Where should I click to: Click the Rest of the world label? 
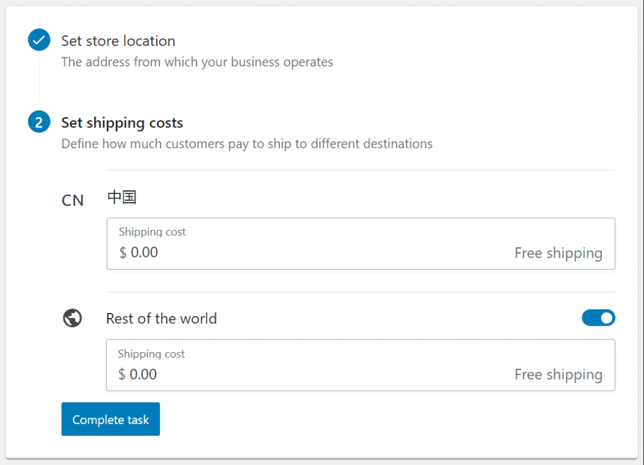click(161, 319)
